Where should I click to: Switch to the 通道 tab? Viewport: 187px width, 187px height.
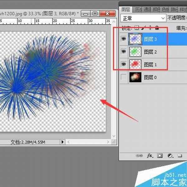click(x=147, y=9)
